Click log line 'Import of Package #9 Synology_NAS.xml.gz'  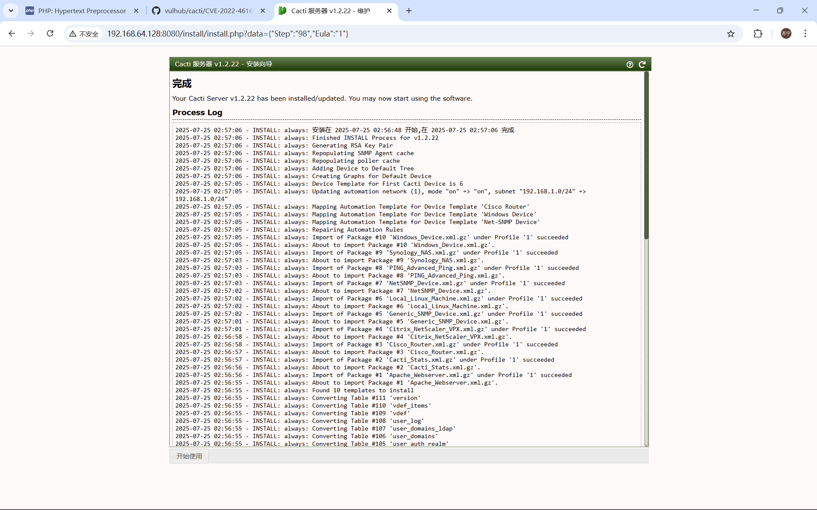click(366, 253)
